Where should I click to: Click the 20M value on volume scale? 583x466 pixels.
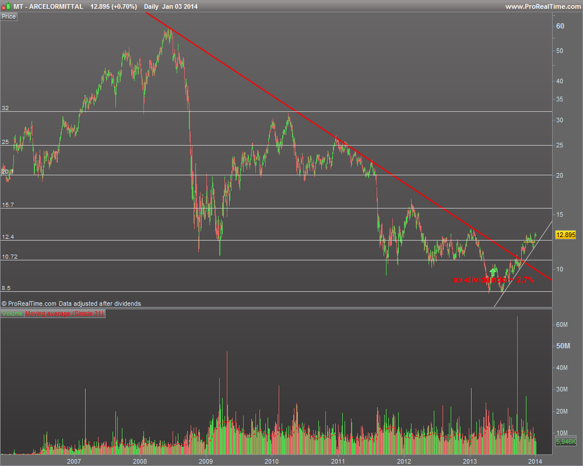pyautogui.click(x=562, y=411)
